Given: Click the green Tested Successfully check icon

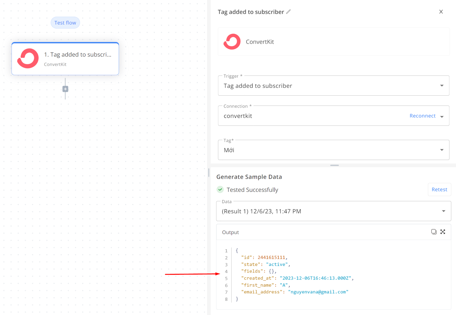Looking at the screenshot, I should 220,189.
